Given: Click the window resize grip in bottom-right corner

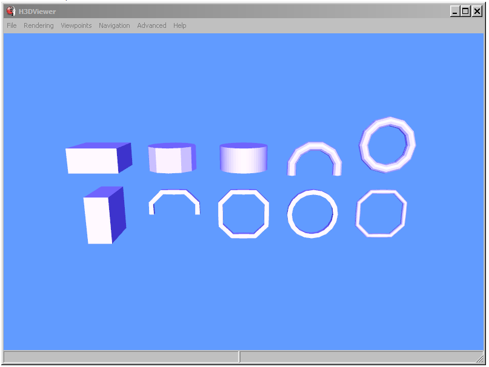Looking at the screenshot, I should point(480,359).
